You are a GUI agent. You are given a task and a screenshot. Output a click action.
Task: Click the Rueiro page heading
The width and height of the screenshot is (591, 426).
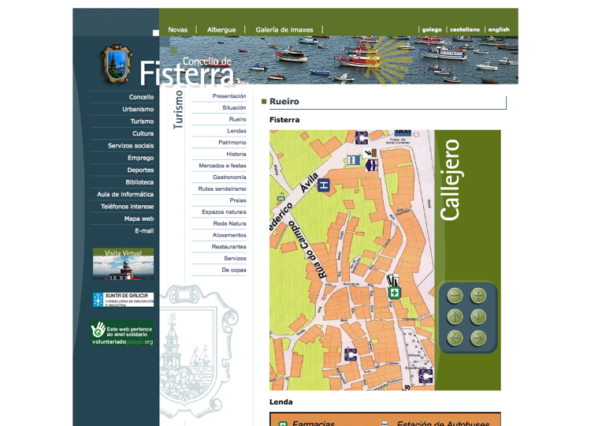(284, 102)
